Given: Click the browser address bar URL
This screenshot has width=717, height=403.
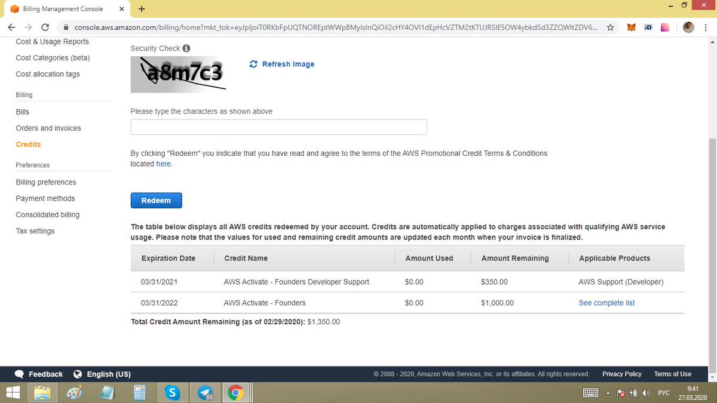Looking at the screenshot, I should pos(335,27).
